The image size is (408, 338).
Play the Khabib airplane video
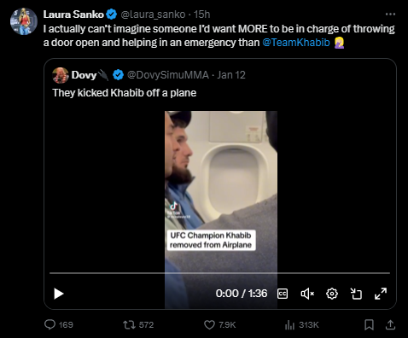click(59, 294)
